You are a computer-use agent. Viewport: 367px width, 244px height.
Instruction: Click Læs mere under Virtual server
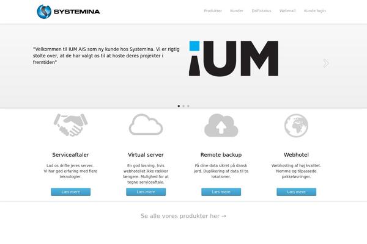click(x=146, y=192)
